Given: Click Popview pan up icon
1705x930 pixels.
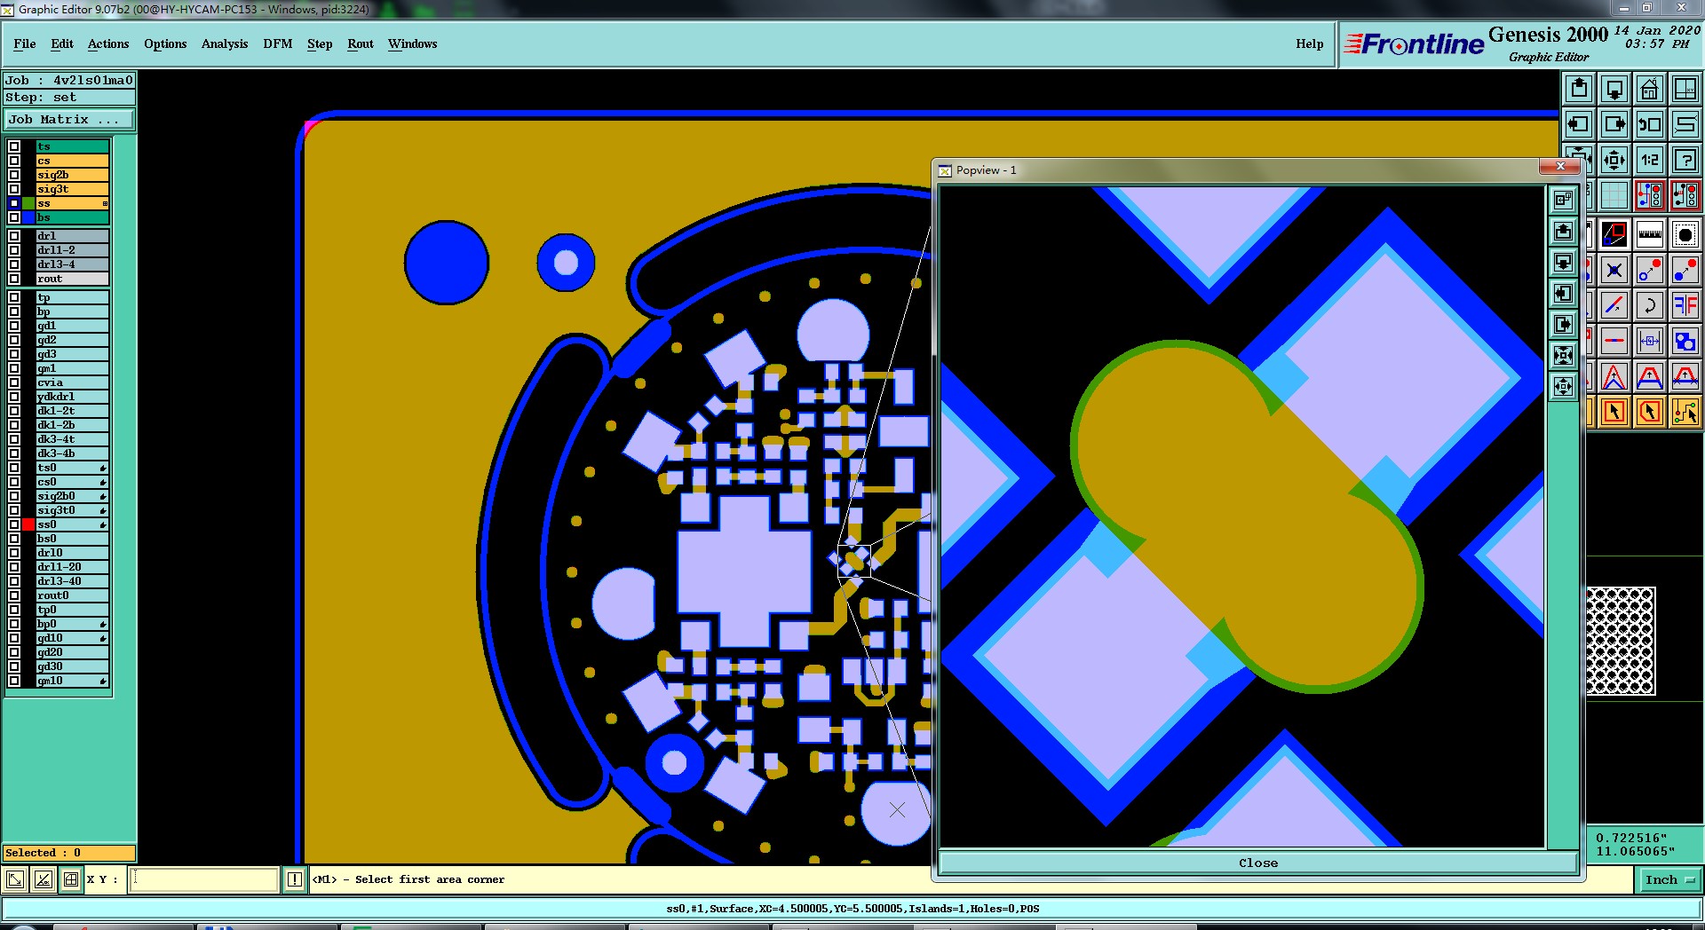Looking at the screenshot, I should point(1563,232).
